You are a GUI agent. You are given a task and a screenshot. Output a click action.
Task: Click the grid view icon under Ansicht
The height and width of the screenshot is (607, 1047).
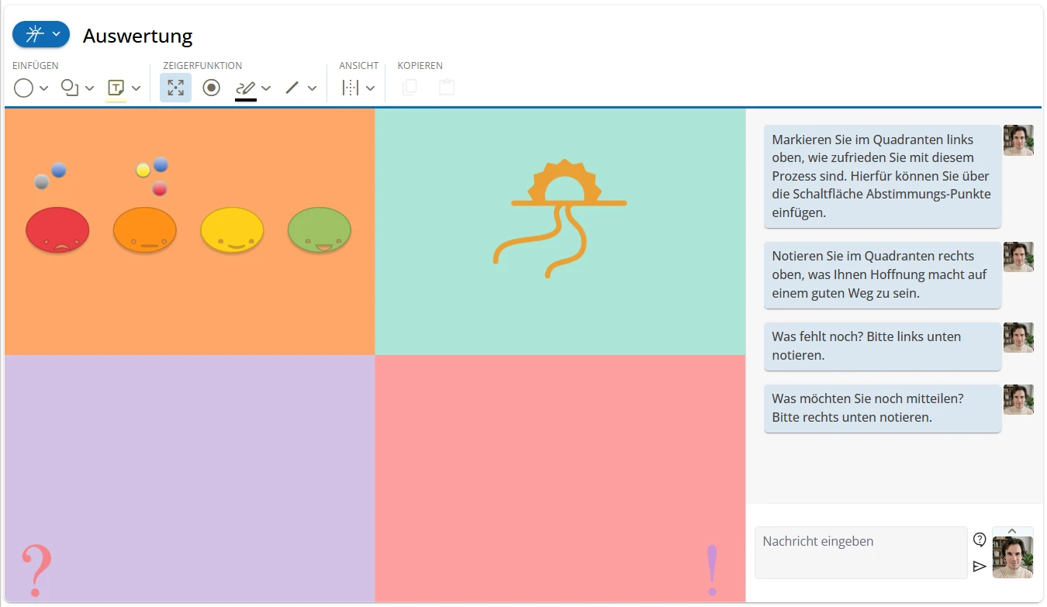(351, 88)
